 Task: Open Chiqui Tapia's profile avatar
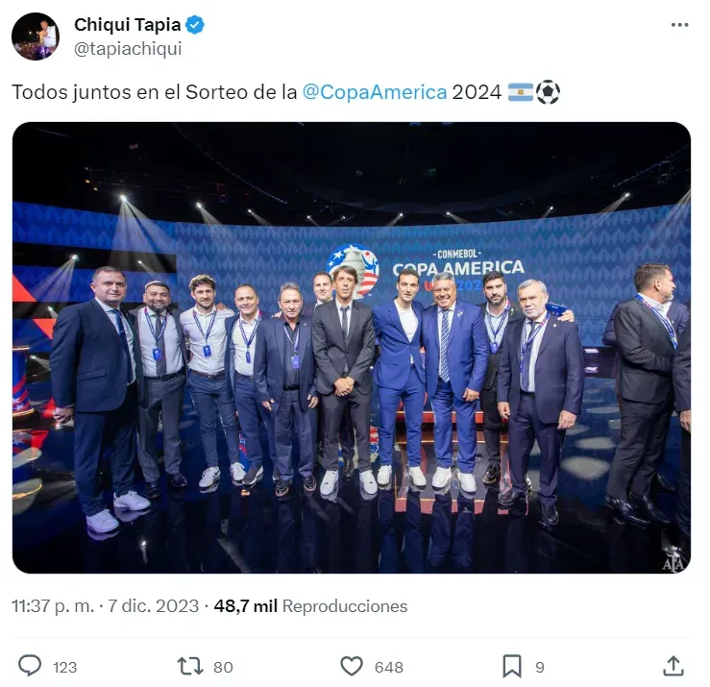tap(35, 37)
